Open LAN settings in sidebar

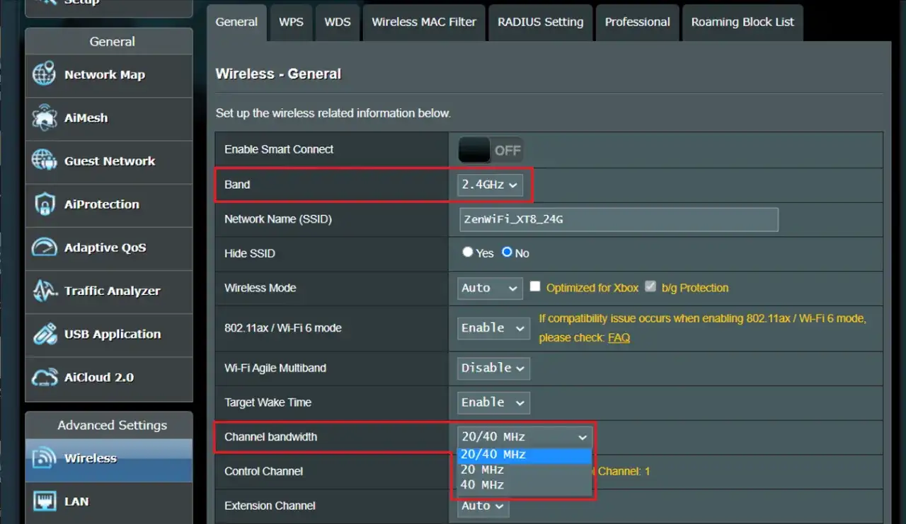click(x=74, y=501)
